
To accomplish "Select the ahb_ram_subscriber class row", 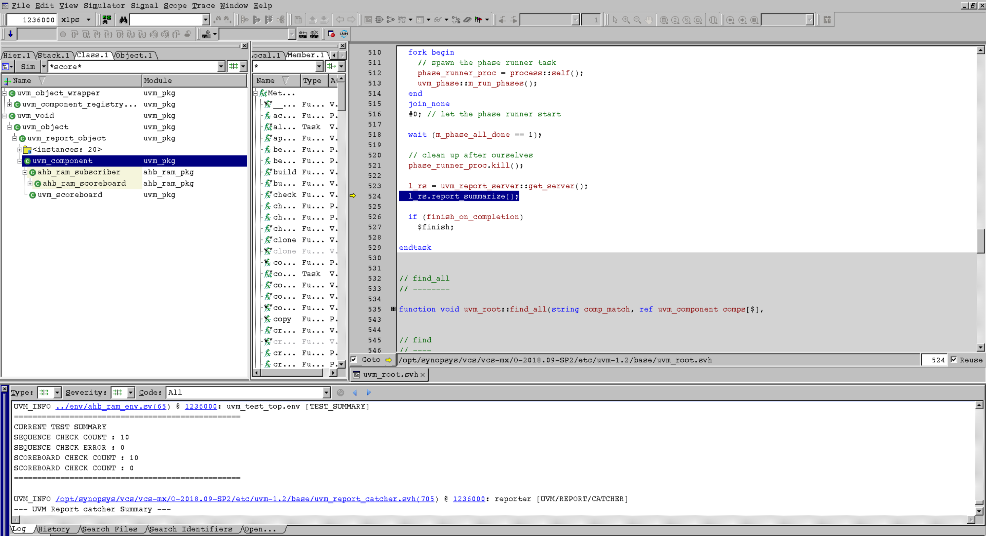I will pyautogui.click(x=124, y=172).
